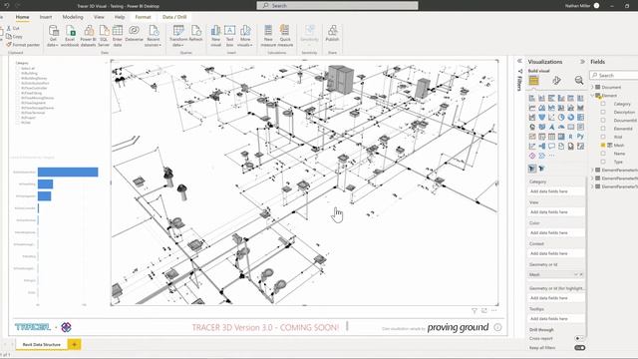Open the Insert ribbon tab
The height and width of the screenshot is (359, 638).
coord(46,17)
